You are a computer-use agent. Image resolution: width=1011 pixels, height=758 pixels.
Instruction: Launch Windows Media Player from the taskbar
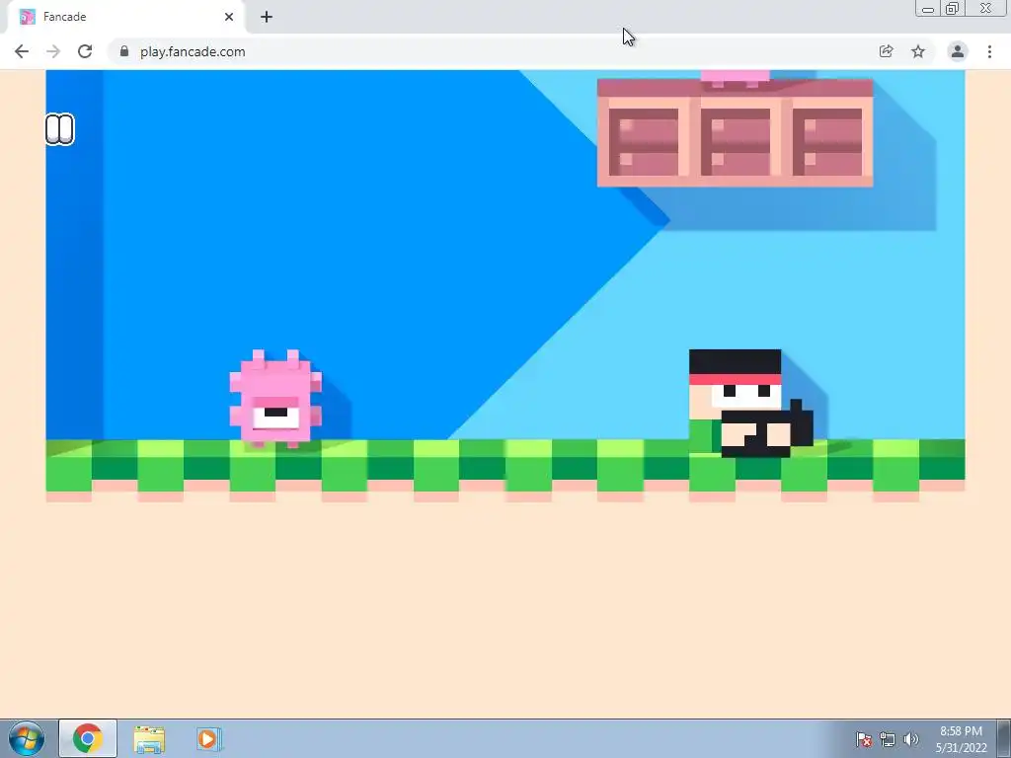[x=209, y=738]
